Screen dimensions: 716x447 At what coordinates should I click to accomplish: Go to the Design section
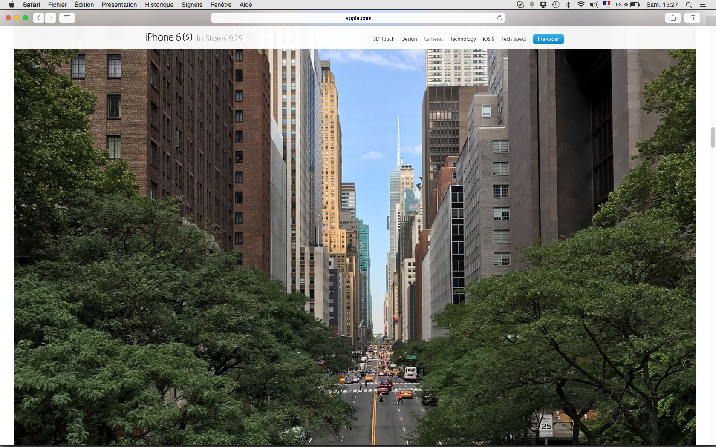tap(409, 39)
